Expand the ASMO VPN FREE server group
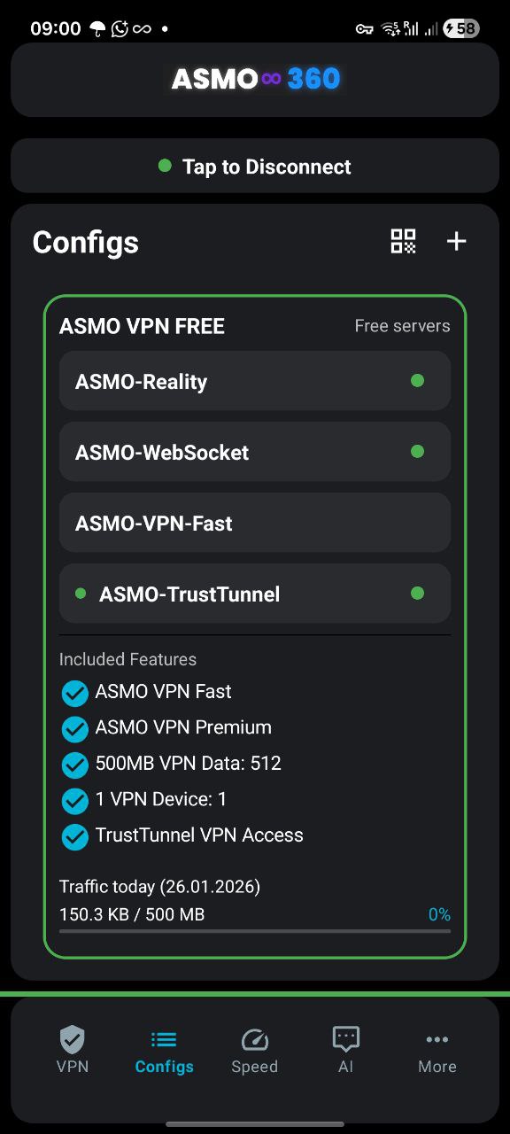 point(142,326)
